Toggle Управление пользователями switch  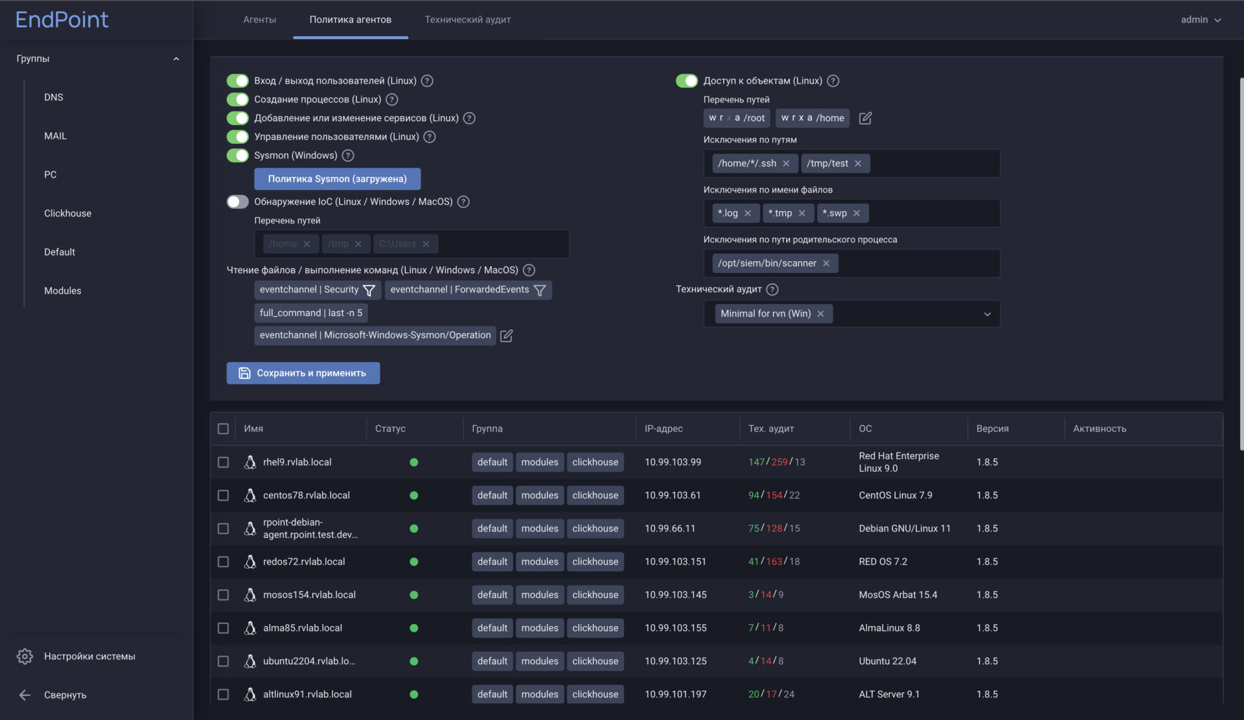click(238, 137)
